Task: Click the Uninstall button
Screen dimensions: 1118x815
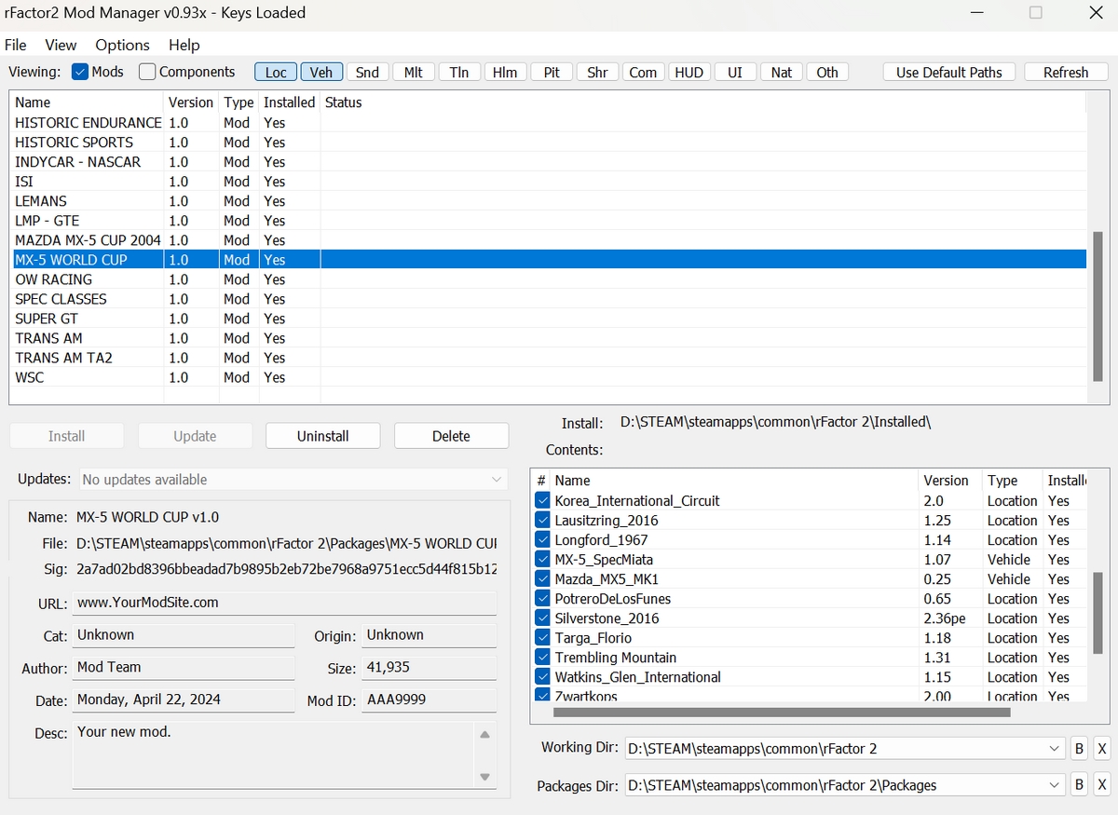Action: 323,436
